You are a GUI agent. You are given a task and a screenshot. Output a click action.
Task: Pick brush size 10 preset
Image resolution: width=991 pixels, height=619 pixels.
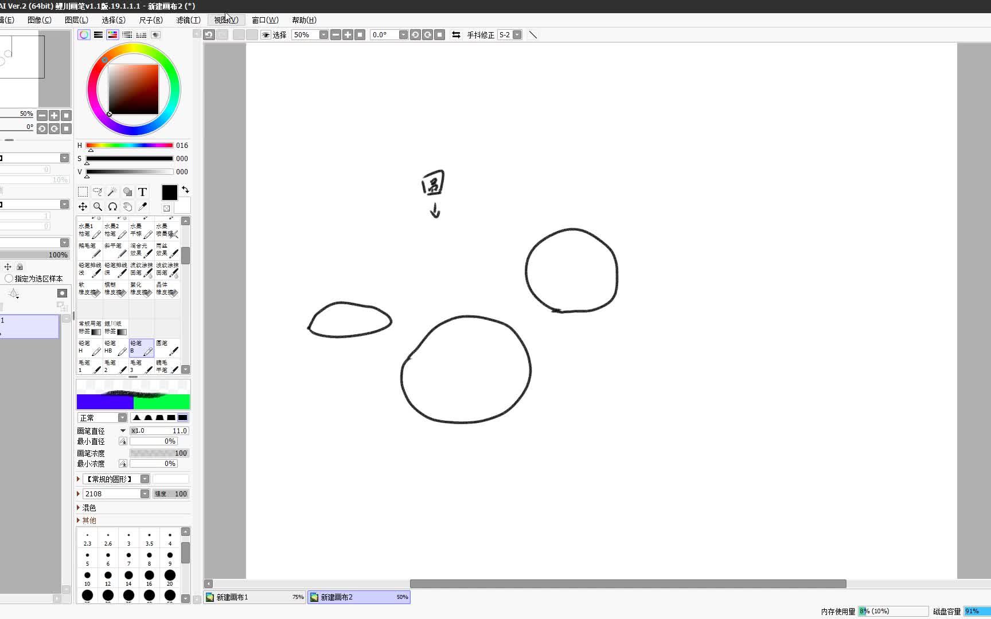coord(87,578)
